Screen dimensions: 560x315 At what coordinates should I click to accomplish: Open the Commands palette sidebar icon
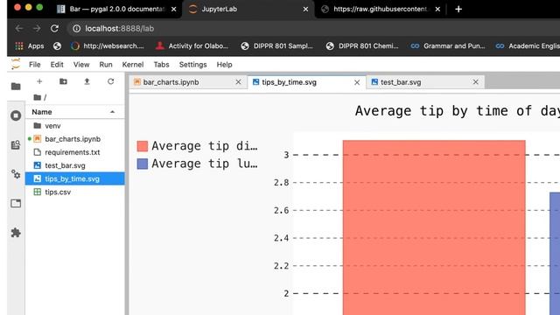(16, 145)
